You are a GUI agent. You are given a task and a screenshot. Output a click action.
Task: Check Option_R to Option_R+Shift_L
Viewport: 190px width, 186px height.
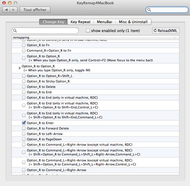coord(24,76)
